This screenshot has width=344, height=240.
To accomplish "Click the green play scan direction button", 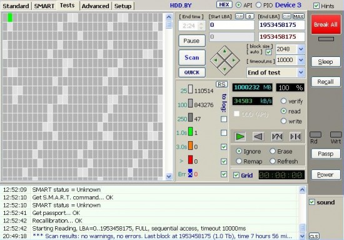I will point(240,137).
